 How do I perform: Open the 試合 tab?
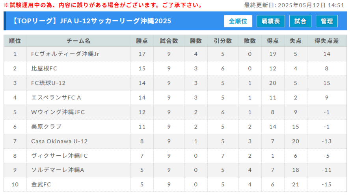[x=300, y=21]
